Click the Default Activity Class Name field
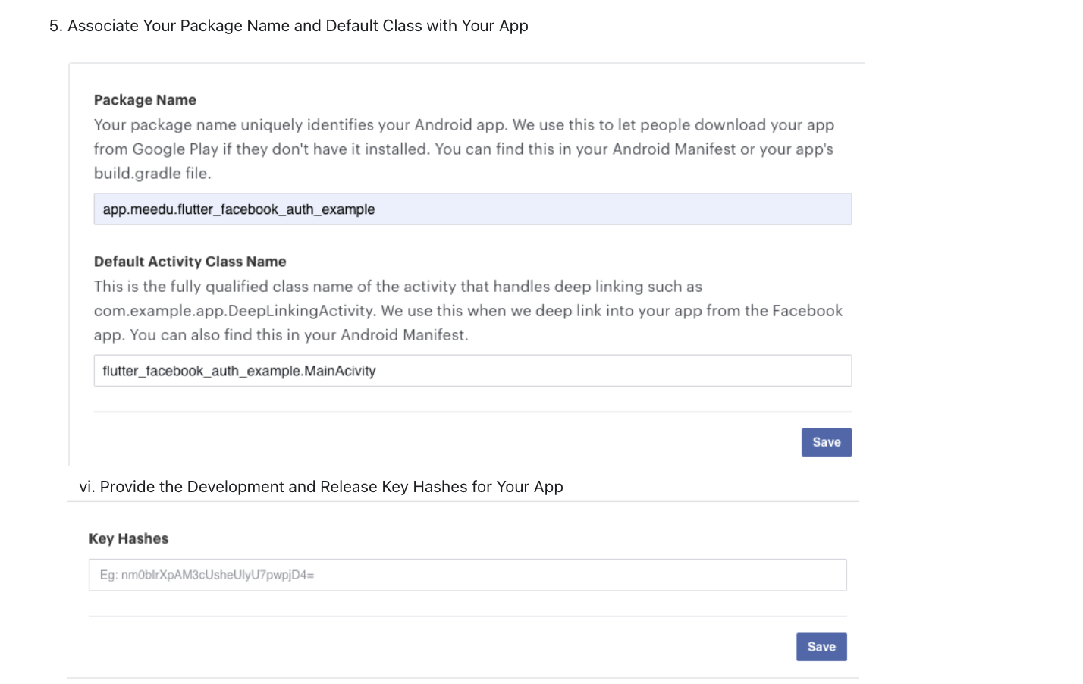1083x684 pixels. tap(472, 371)
